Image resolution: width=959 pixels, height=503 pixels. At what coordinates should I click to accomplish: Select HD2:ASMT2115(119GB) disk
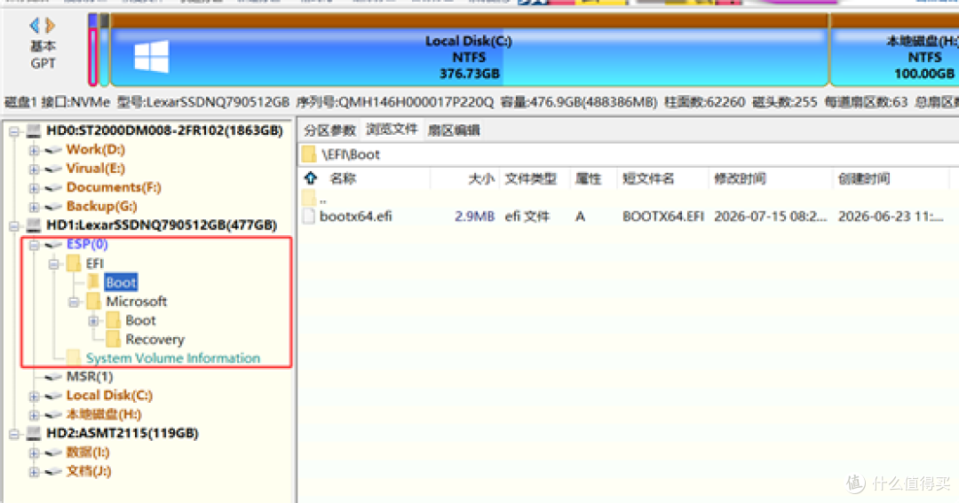click(123, 433)
